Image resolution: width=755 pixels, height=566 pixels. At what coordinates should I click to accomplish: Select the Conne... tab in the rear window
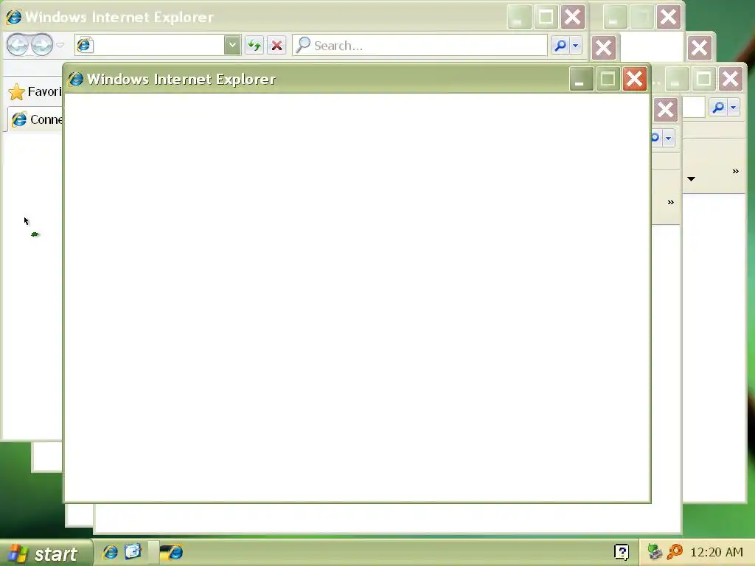tap(36, 119)
